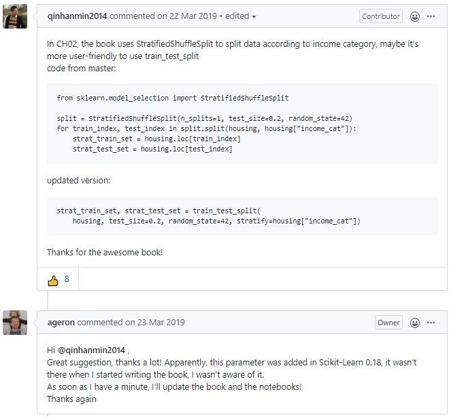The image size is (451, 417).
Task: Open qinhanmin2014's profile avatar
Action: pos(15,16)
